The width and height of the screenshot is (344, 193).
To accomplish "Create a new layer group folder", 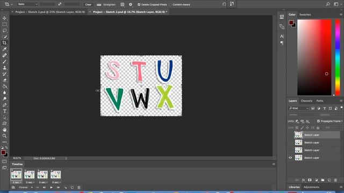I will tap(322, 180).
